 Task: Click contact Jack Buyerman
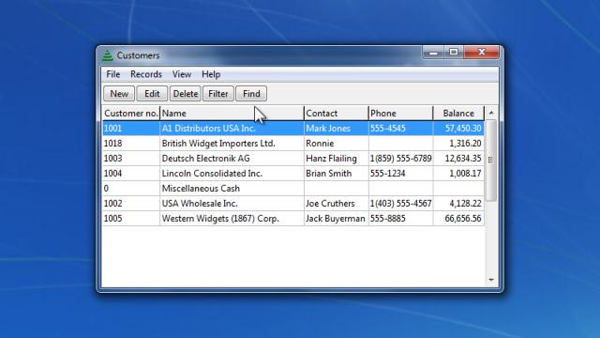point(337,219)
